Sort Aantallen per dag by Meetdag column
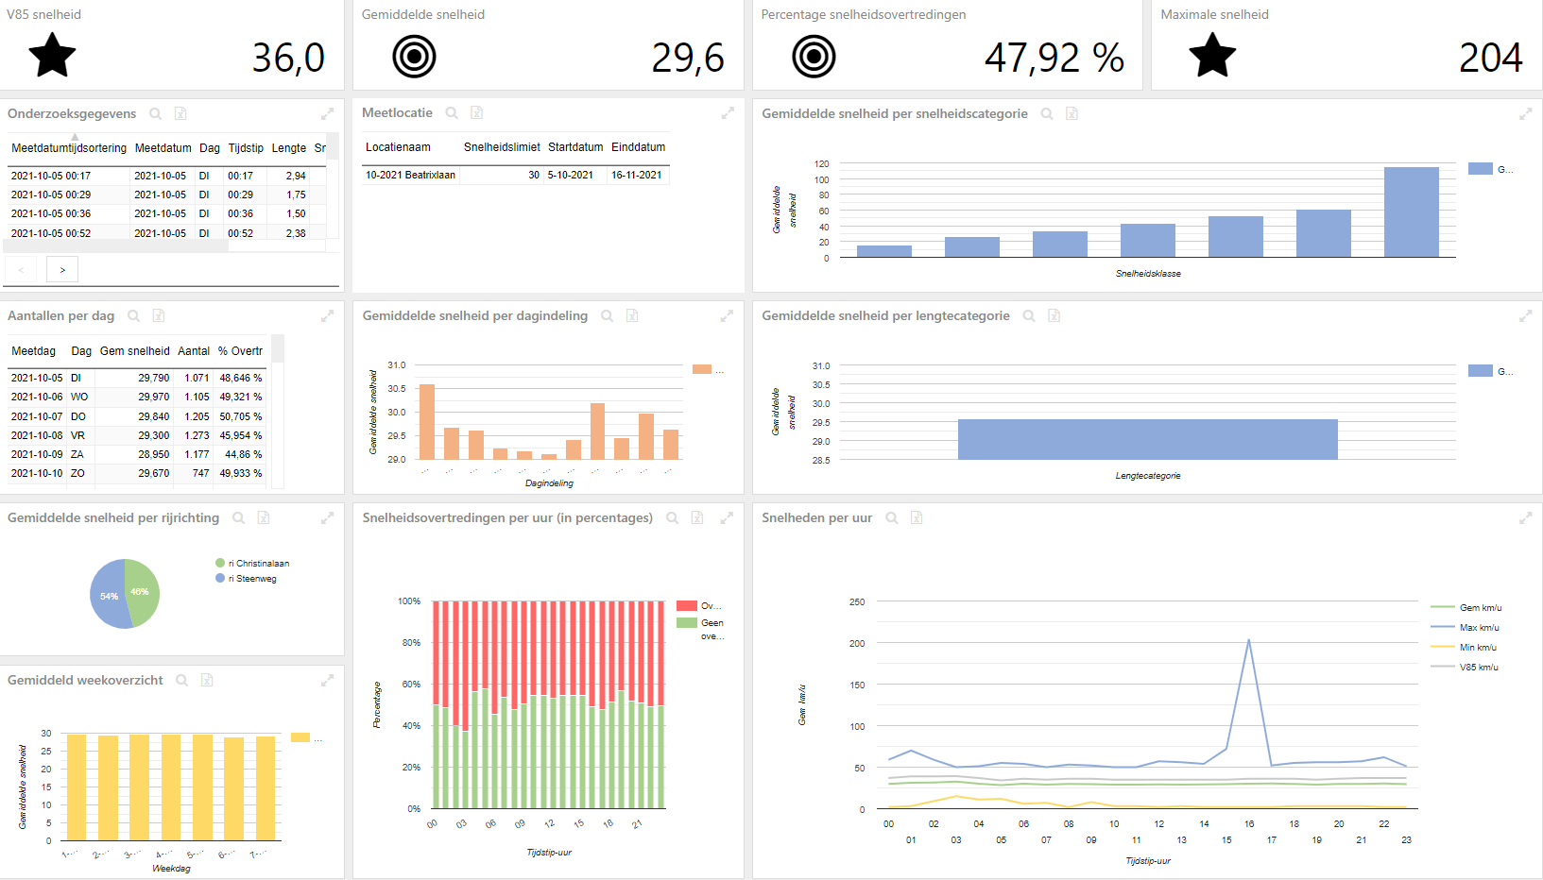The width and height of the screenshot is (1543, 880). [33, 351]
